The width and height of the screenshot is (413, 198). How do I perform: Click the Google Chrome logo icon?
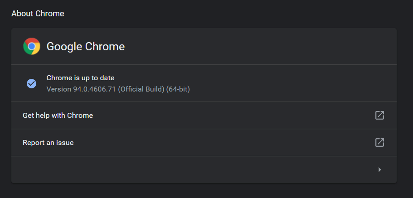pyautogui.click(x=32, y=46)
